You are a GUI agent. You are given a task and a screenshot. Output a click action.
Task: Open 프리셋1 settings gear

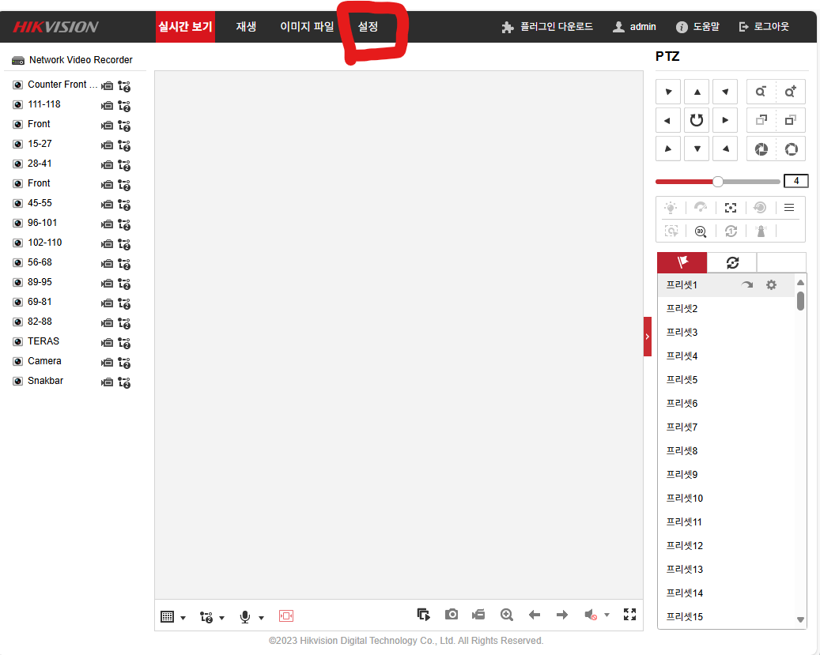pyautogui.click(x=771, y=285)
